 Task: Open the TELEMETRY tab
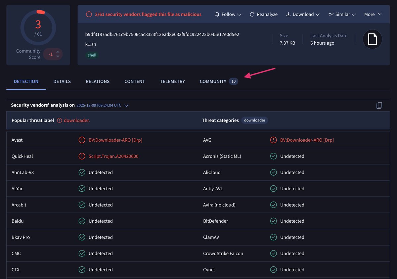172,81
